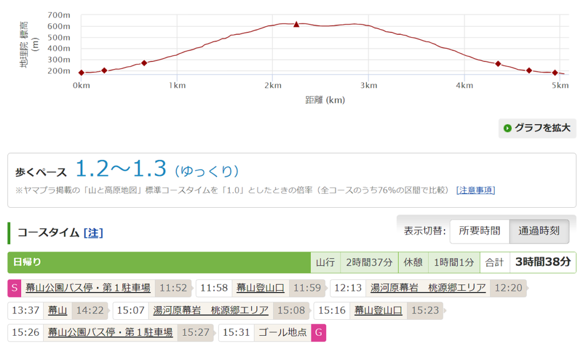Open 湯河原幕岩 桃源郷エリア link arriving 12:13
Viewport: 583px width, 346px height.
click(428, 288)
